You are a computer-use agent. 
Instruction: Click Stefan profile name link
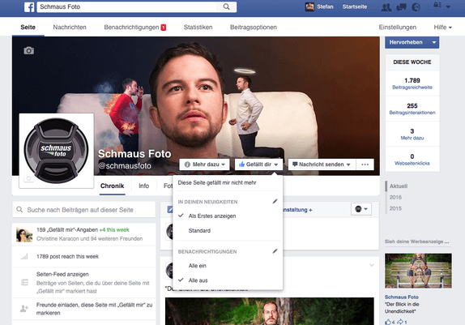[x=325, y=6]
